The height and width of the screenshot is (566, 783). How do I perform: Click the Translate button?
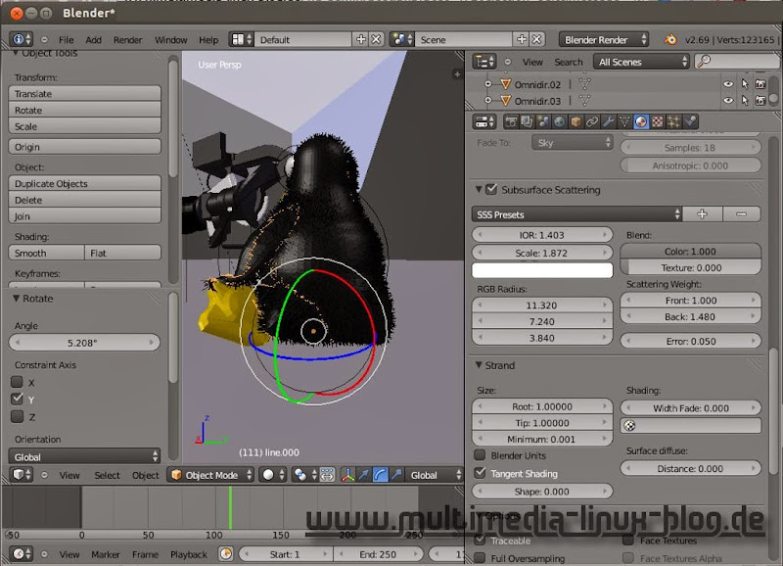[x=84, y=93]
